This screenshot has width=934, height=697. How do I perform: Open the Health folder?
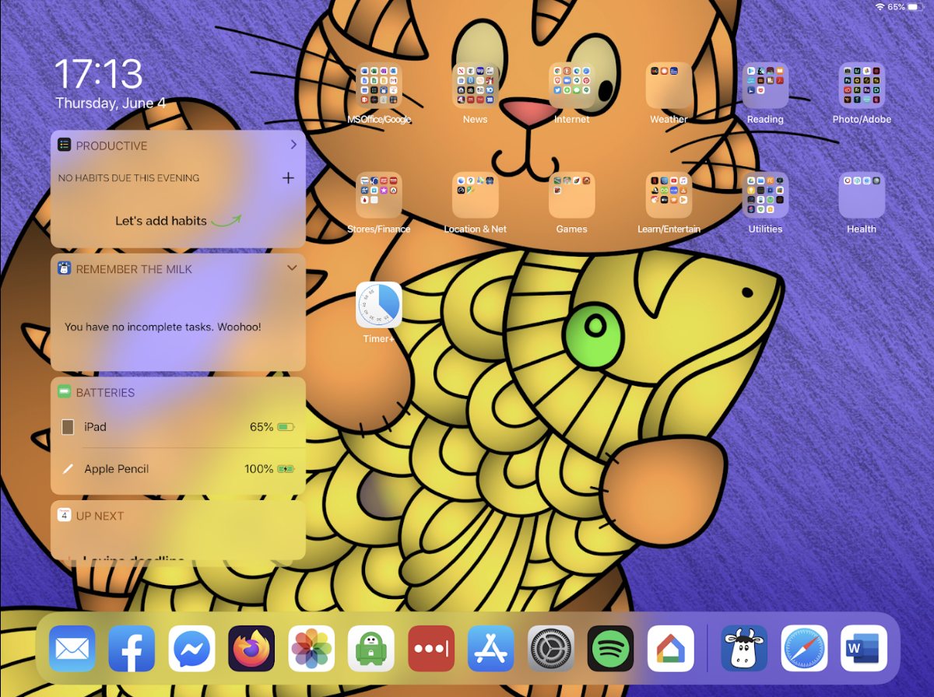(x=862, y=195)
